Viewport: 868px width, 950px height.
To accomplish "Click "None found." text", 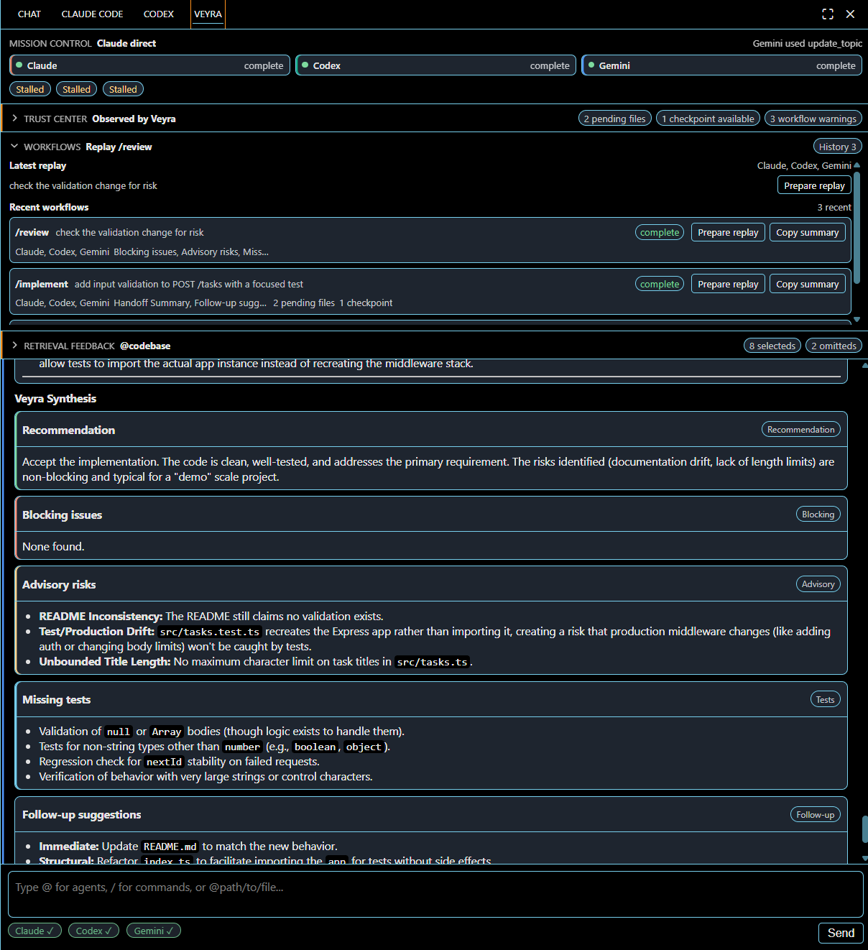I will [x=53, y=546].
